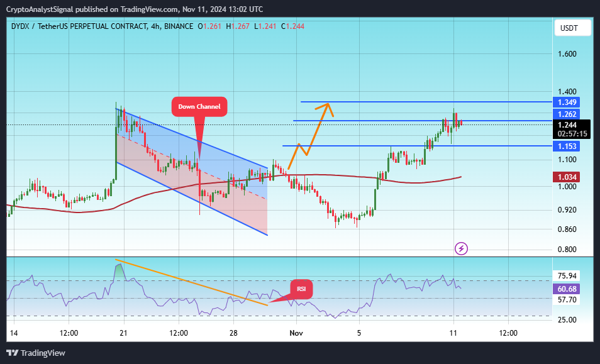Click the C1.244 close value in header
The image size is (600, 364).
point(292,26)
